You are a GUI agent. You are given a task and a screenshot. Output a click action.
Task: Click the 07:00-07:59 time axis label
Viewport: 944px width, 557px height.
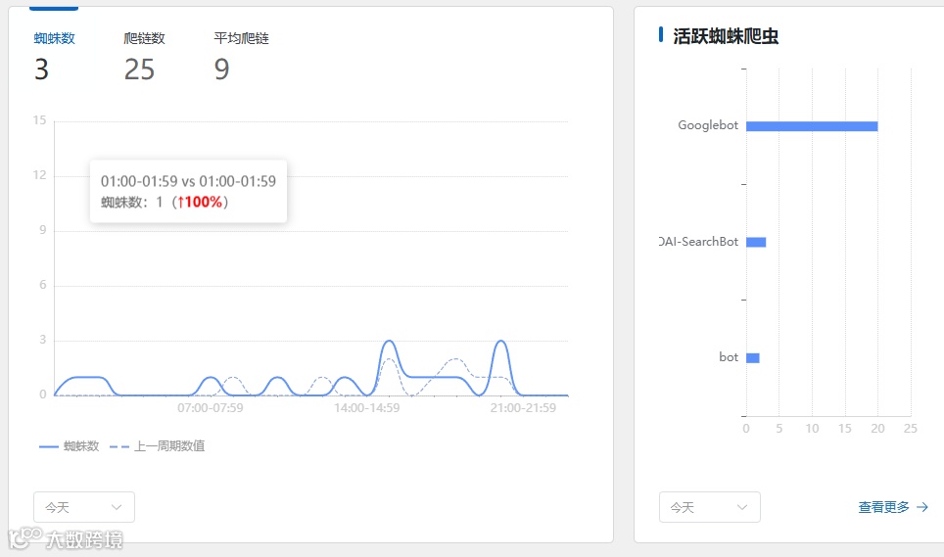(x=210, y=407)
